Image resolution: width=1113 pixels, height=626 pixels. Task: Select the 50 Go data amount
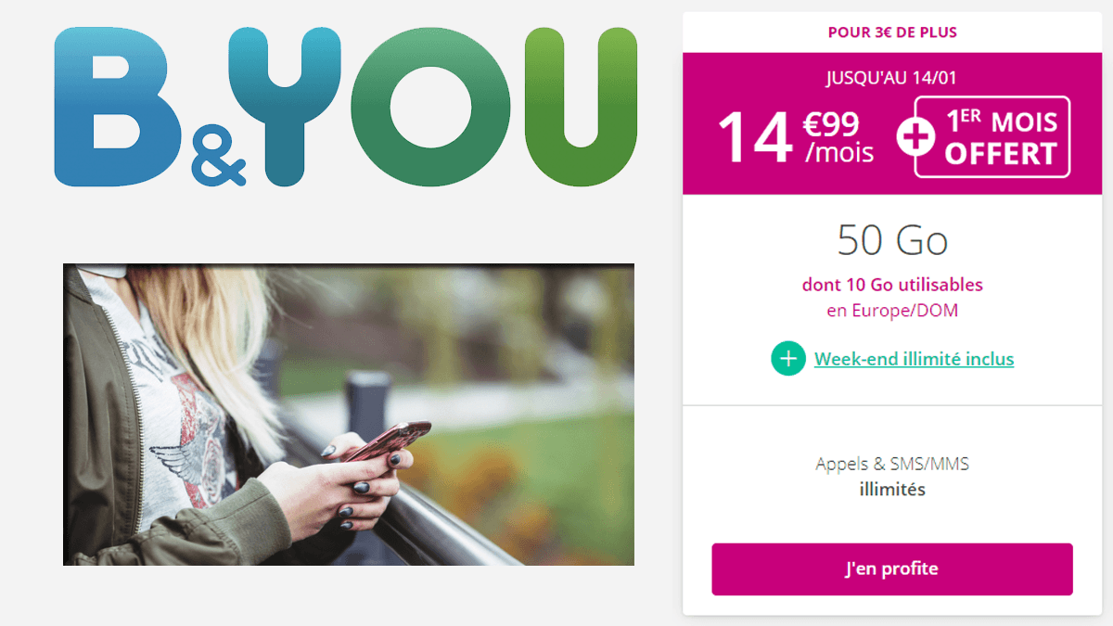coord(892,241)
